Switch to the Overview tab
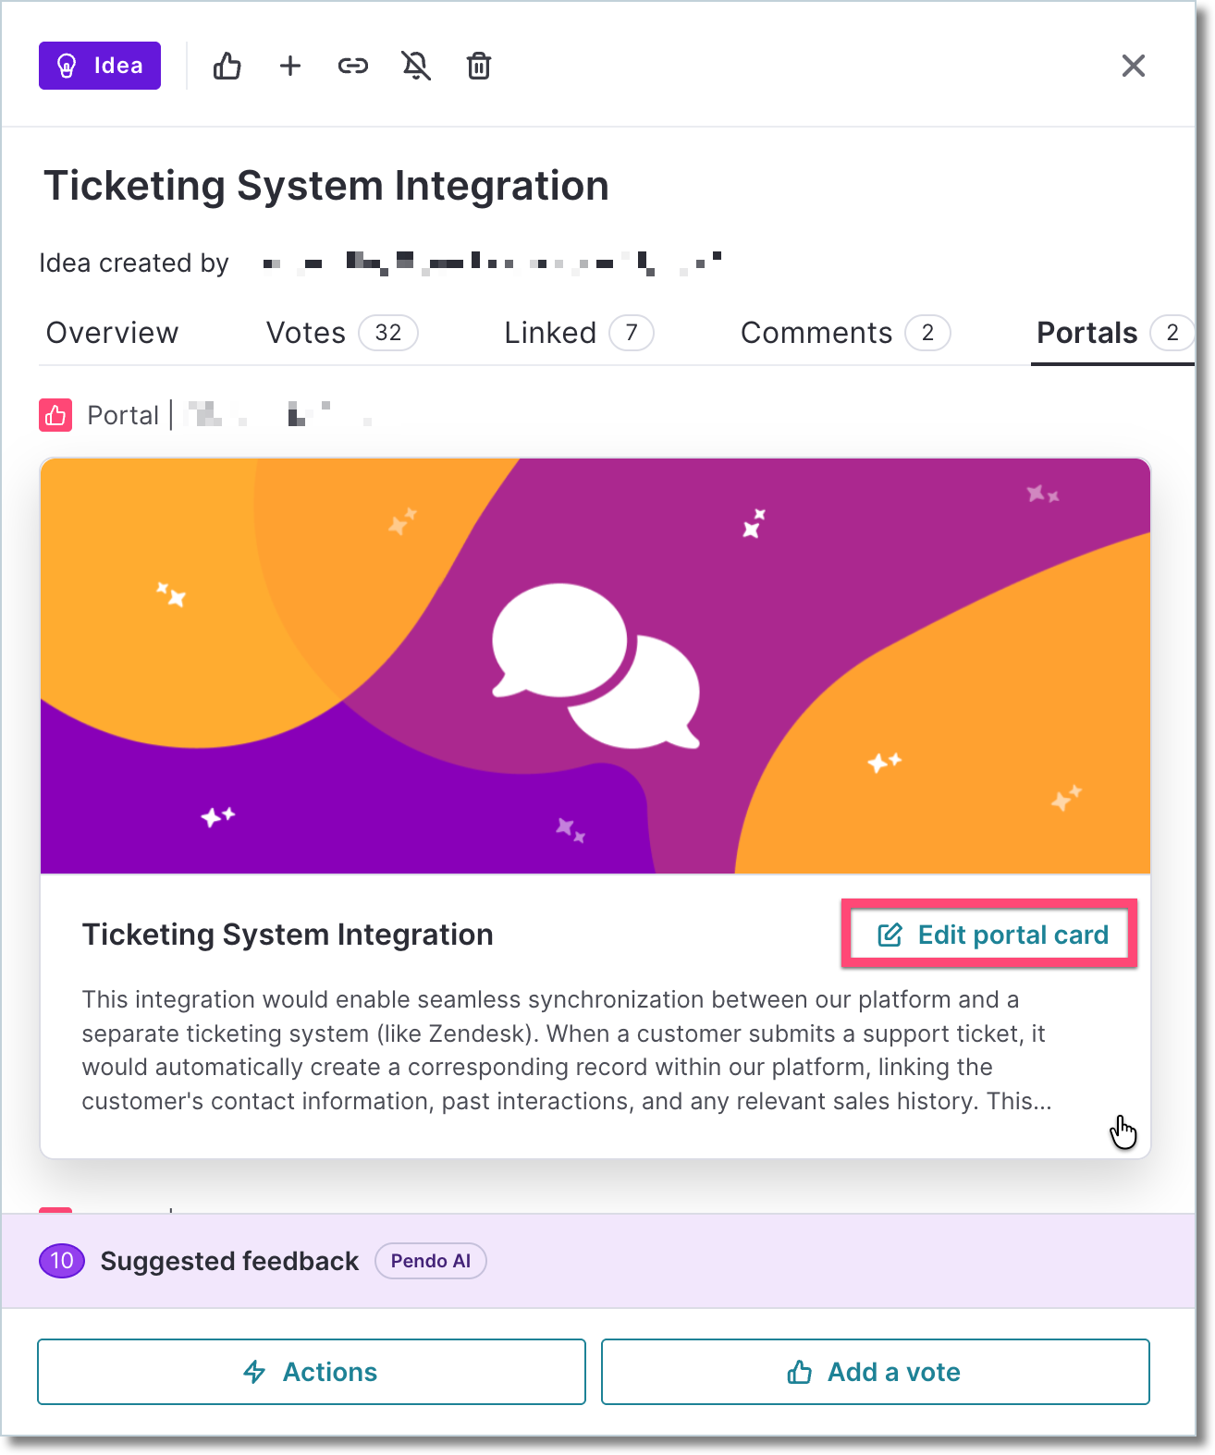This screenshot has height=1455, width=1215. [113, 333]
